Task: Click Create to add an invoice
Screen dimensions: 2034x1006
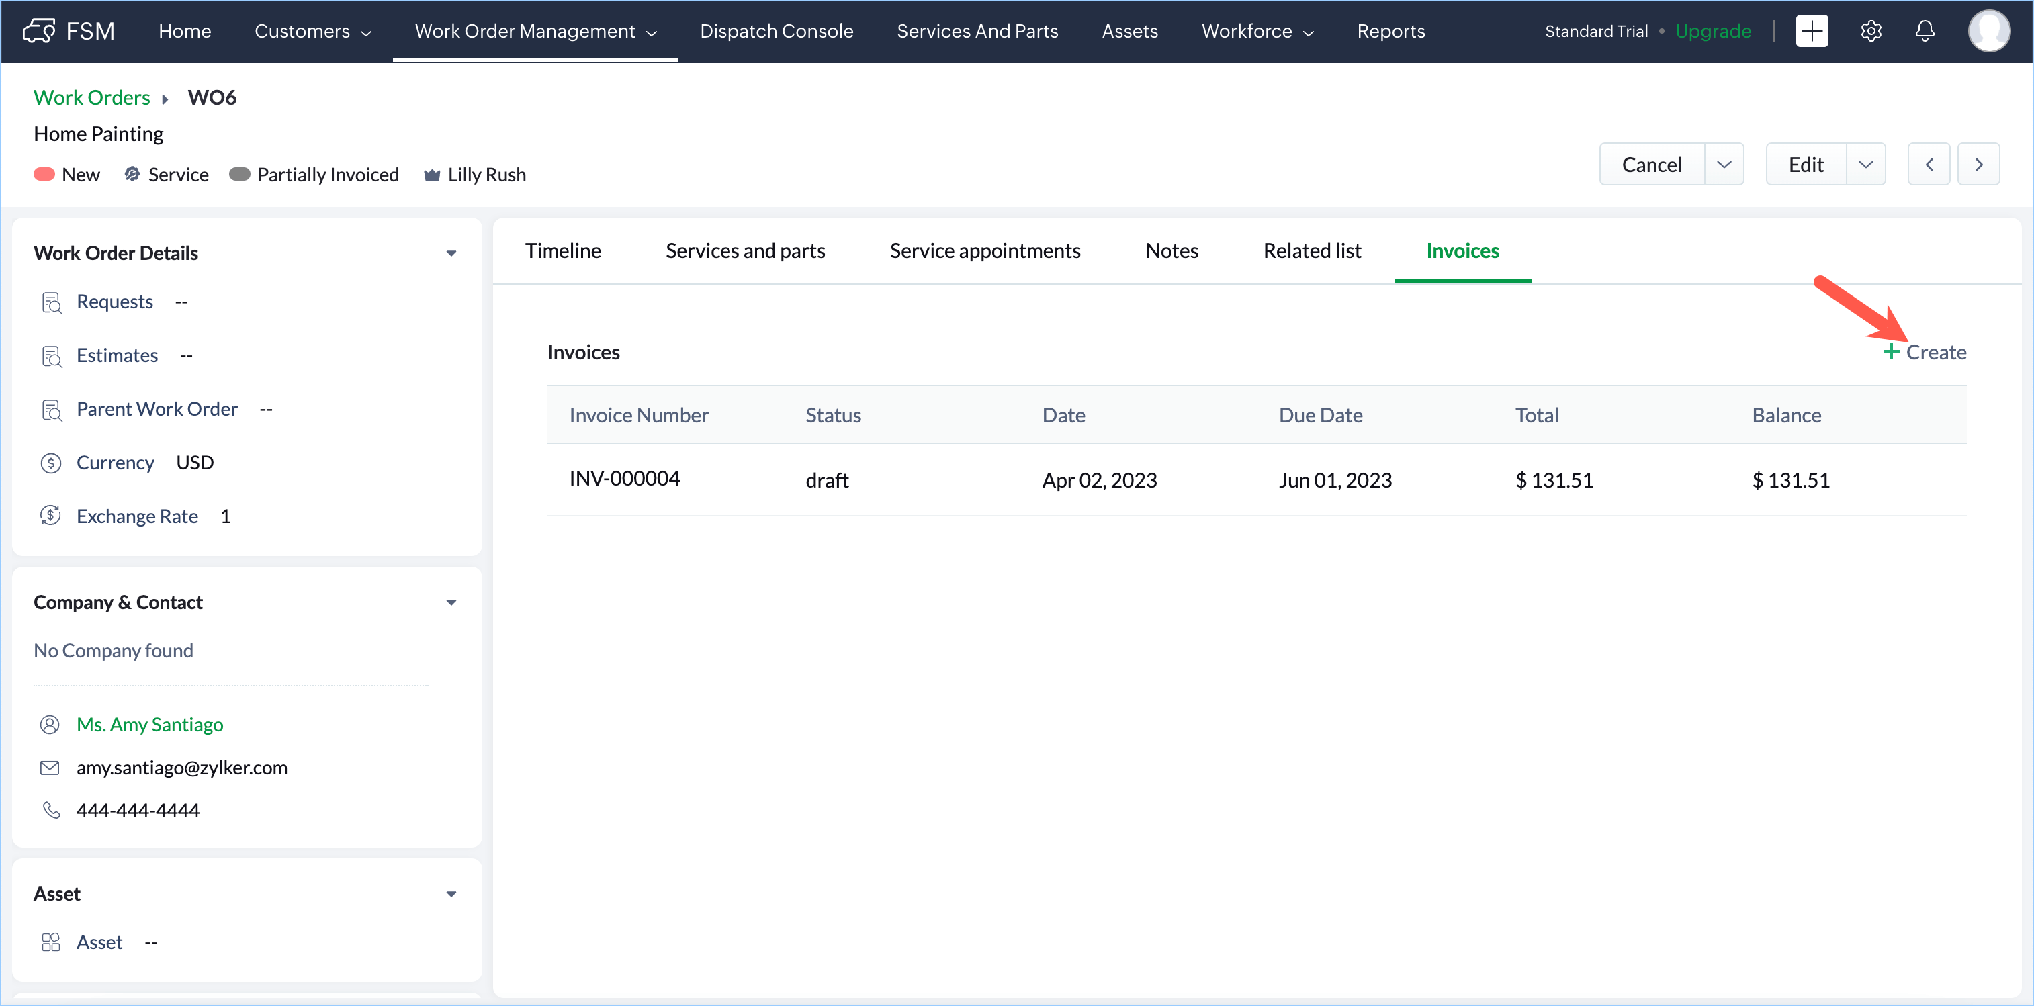Action: click(x=1925, y=352)
